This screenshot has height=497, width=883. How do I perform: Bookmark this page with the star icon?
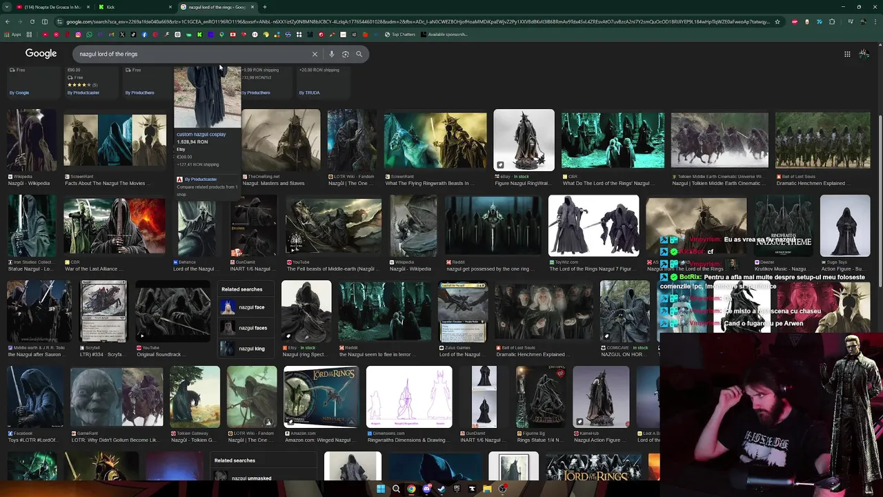tap(777, 21)
